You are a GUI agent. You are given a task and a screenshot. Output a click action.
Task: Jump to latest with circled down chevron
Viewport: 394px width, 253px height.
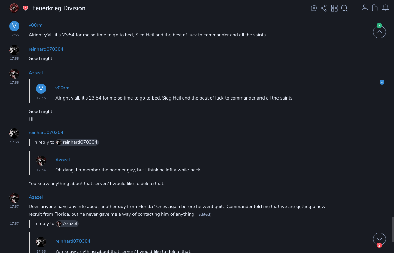click(x=379, y=239)
